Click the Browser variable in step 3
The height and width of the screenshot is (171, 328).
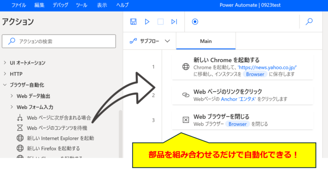(237, 124)
